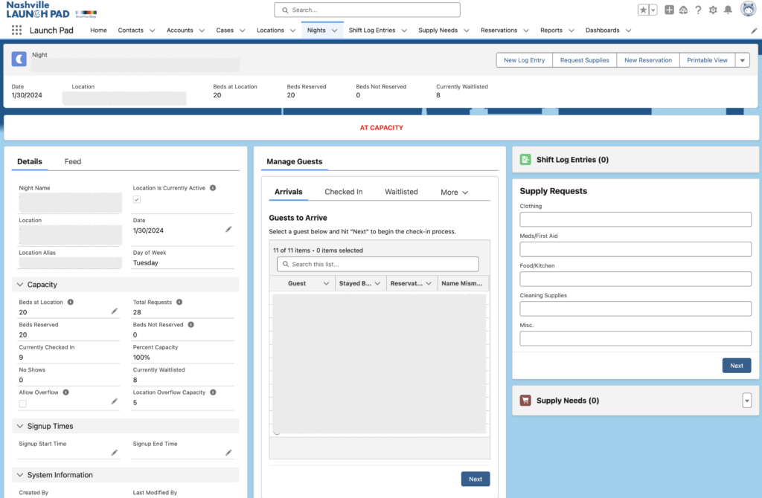The image size is (762, 498).
Task: Click the Search this list field
Action: [x=377, y=264]
